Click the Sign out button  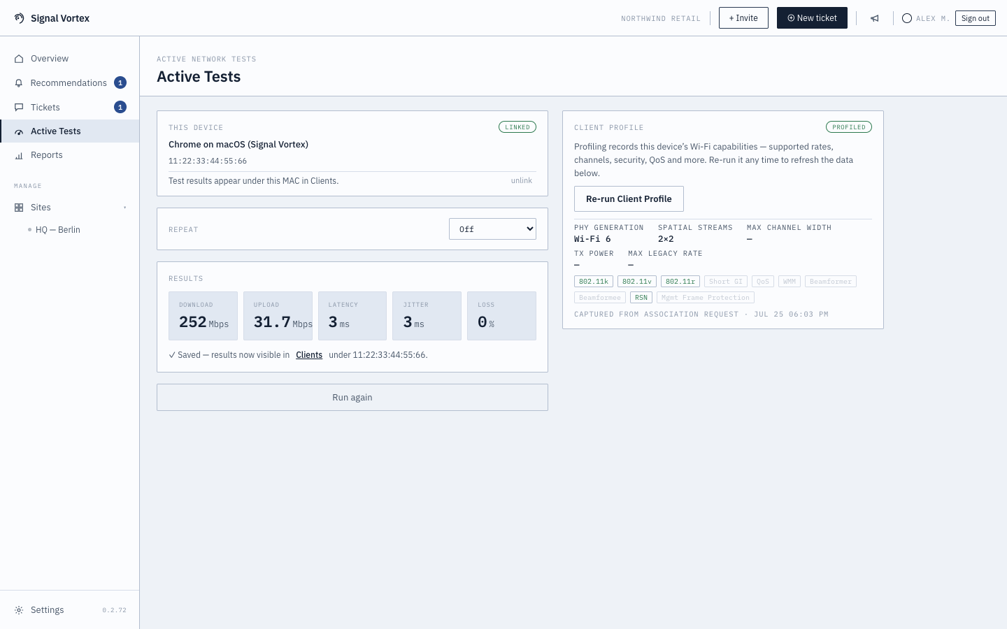coord(976,18)
